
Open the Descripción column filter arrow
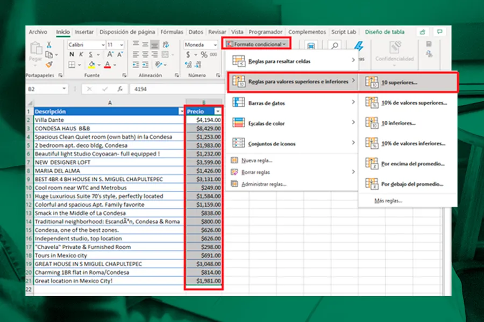click(x=181, y=112)
